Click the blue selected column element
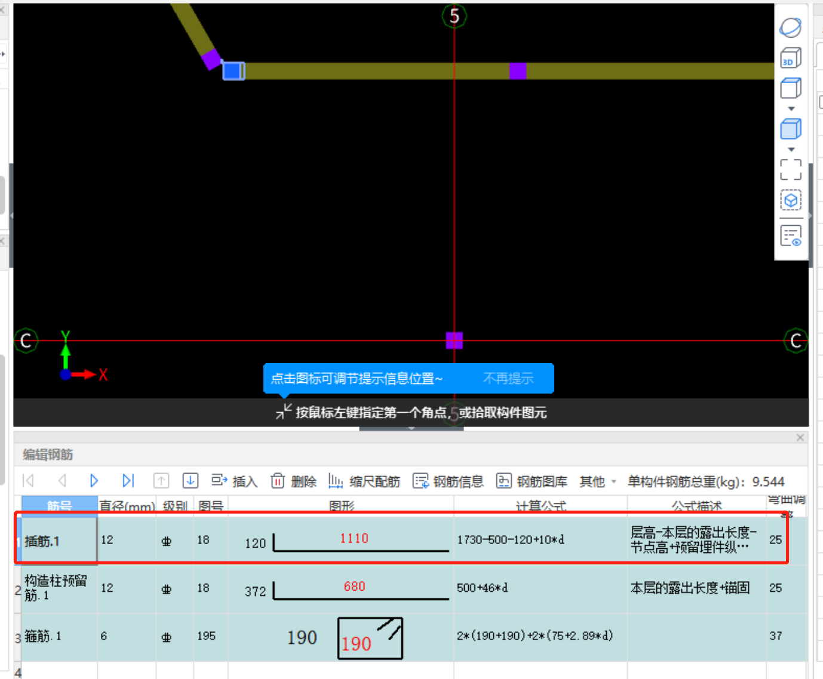The image size is (823, 679). tap(234, 70)
